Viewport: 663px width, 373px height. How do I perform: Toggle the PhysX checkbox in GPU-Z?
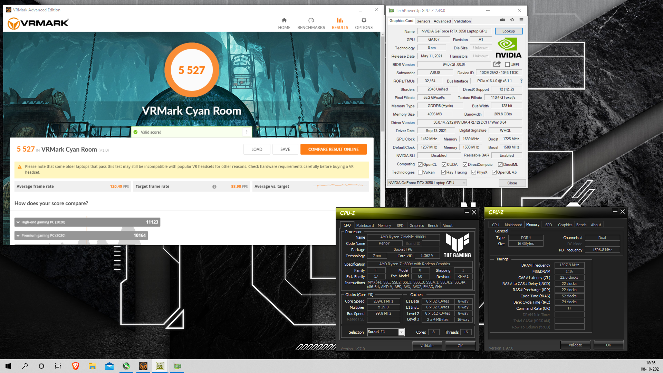point(474,172)
